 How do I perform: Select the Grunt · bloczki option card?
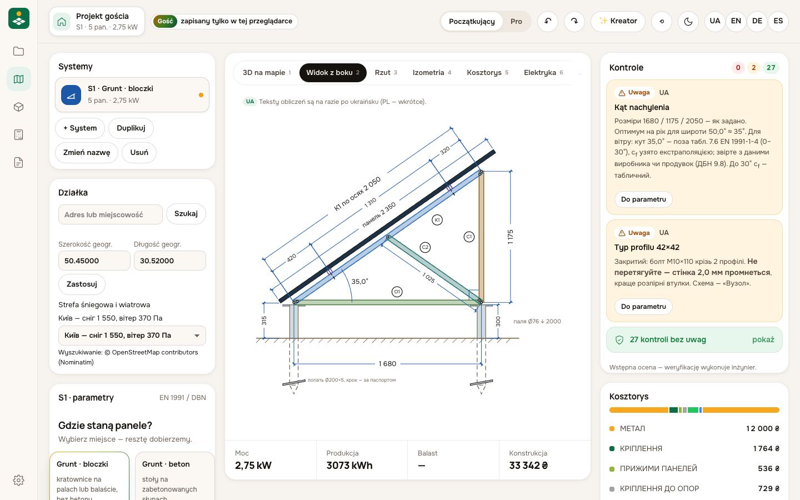pyautogui.click(x=89, y=476)
